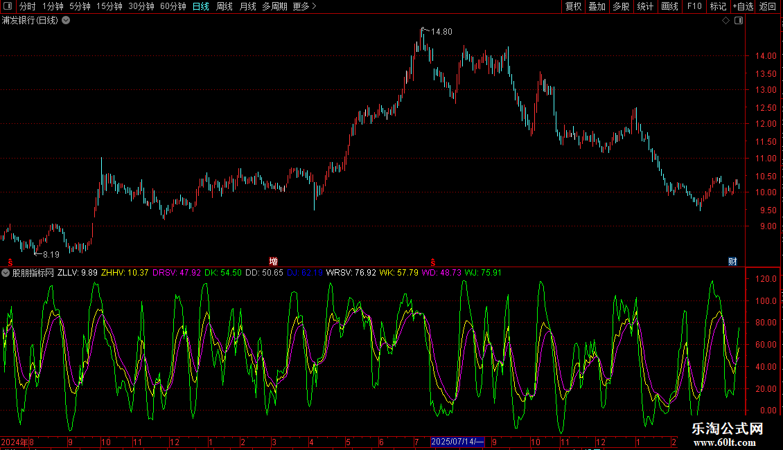Click the diamond icon above the price axis
Image resolution: width=783 pixels, height=450 pixels.
coord(725,21)
